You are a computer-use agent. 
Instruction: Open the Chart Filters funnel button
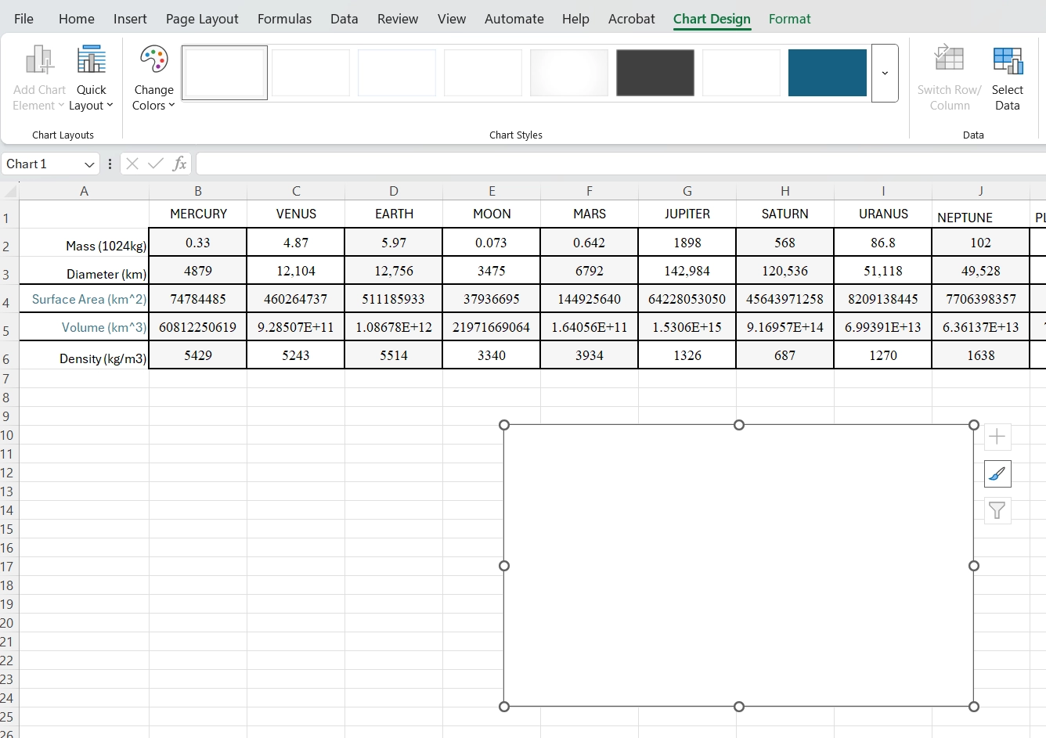tap(997, 511)
